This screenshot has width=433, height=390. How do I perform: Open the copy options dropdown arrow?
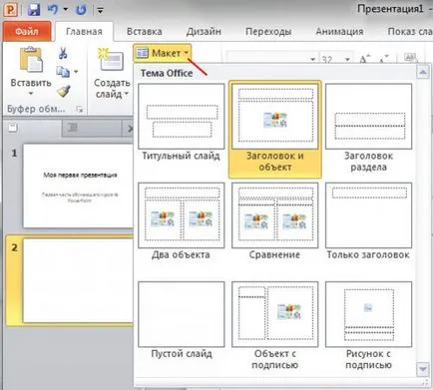(x=76, y=72)
